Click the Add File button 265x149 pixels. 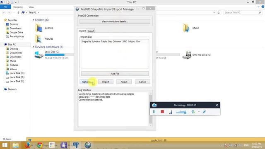[x=115, y=74]
